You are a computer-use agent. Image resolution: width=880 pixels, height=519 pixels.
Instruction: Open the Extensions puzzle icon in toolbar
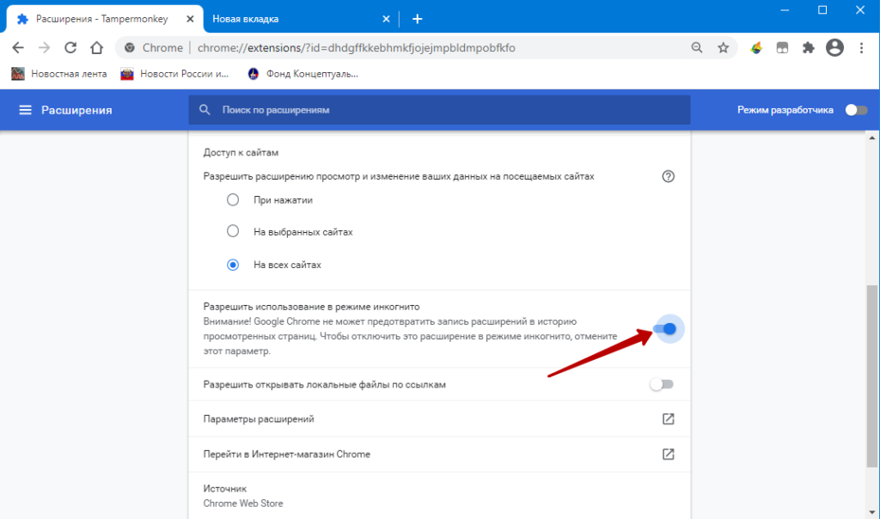coord(808,48)
